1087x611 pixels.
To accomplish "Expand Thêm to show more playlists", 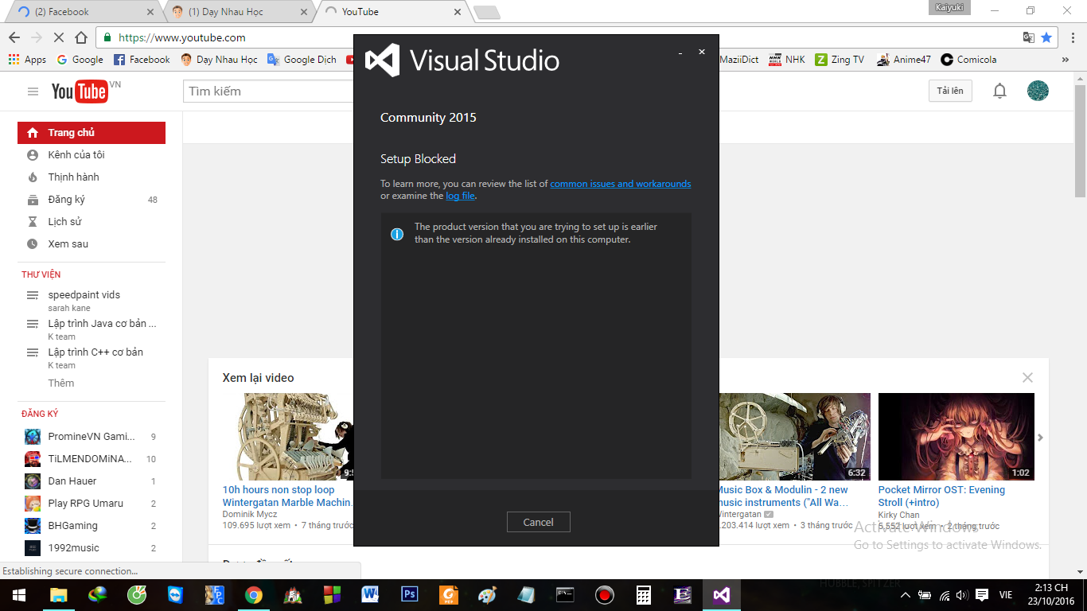I will pos(61,383).
